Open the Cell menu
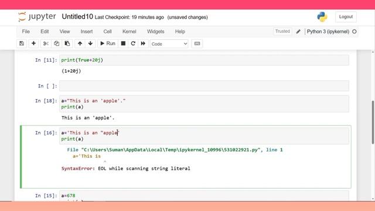 (x=107, y=32)
